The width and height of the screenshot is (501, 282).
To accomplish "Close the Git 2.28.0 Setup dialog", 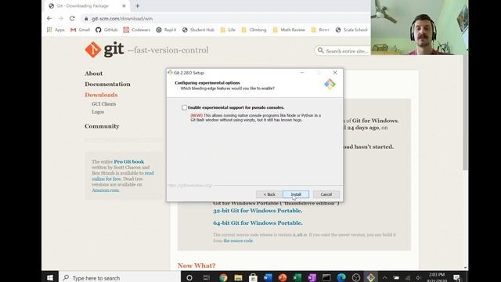I will [335, 73].
